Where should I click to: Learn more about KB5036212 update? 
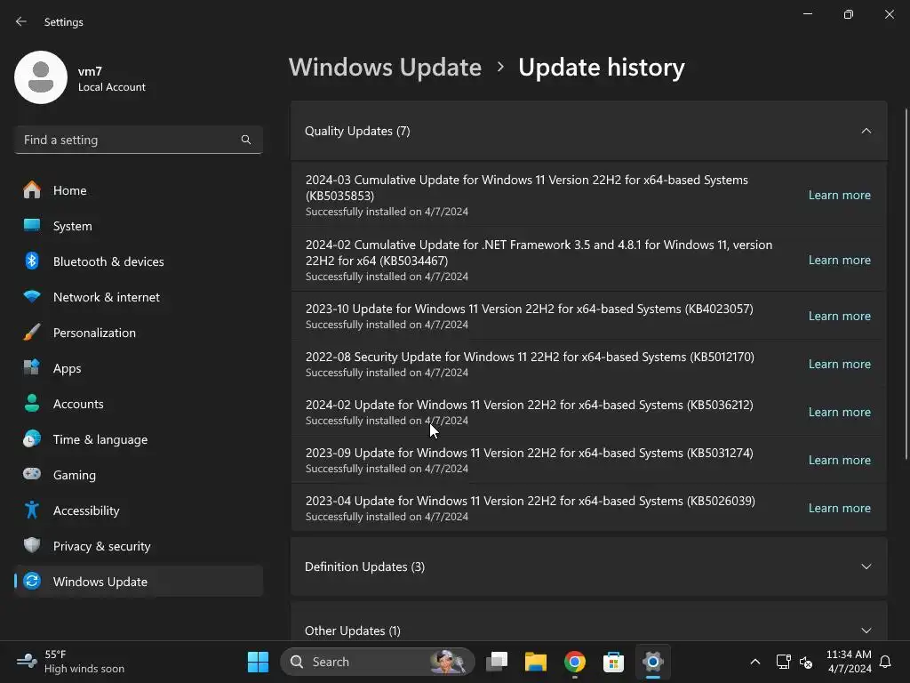pyautogui.click(x=839, y=413)
